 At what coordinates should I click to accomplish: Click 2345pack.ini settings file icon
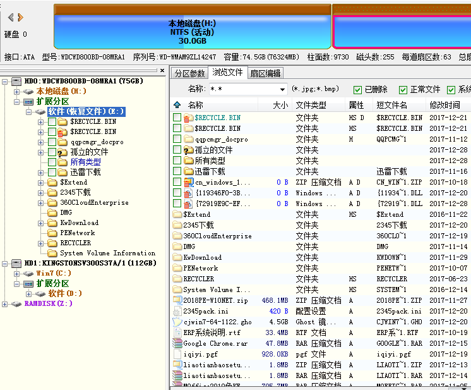(177, 311)
